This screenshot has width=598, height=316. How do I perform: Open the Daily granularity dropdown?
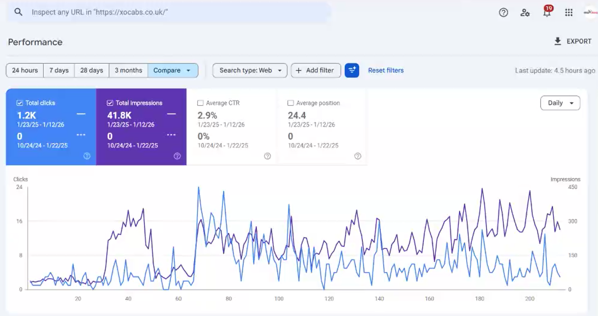coord(560,103)
